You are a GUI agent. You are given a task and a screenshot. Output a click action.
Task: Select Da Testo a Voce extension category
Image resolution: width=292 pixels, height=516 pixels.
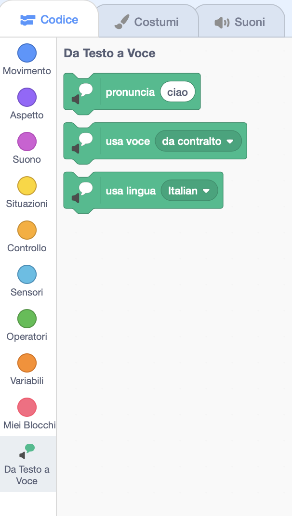pyautogui.click(x=27, y=464)
